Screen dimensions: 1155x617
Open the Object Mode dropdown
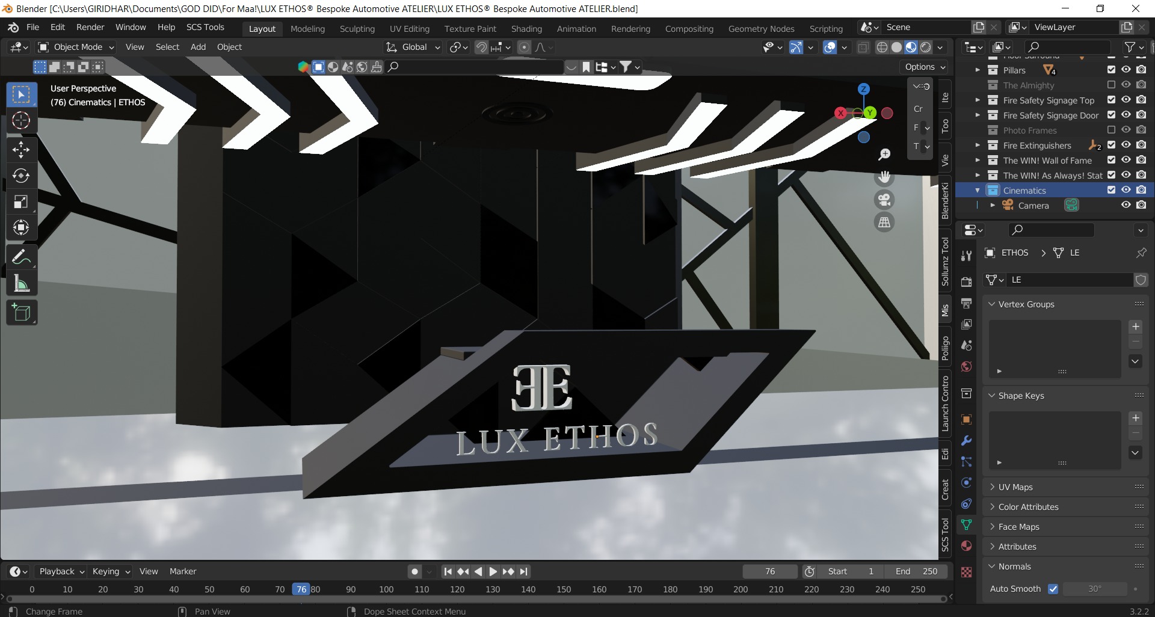coord(76,47)
